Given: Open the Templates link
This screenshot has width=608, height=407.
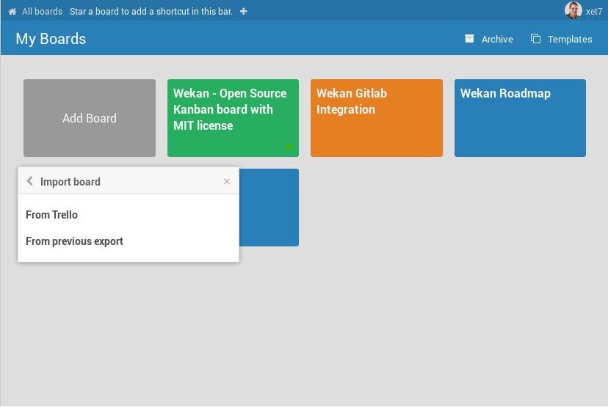Looking at the screenshot, I should (570, 39).
